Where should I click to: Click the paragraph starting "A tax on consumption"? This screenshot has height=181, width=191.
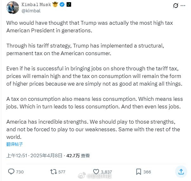pyautogui.click(x=95, y=103)
